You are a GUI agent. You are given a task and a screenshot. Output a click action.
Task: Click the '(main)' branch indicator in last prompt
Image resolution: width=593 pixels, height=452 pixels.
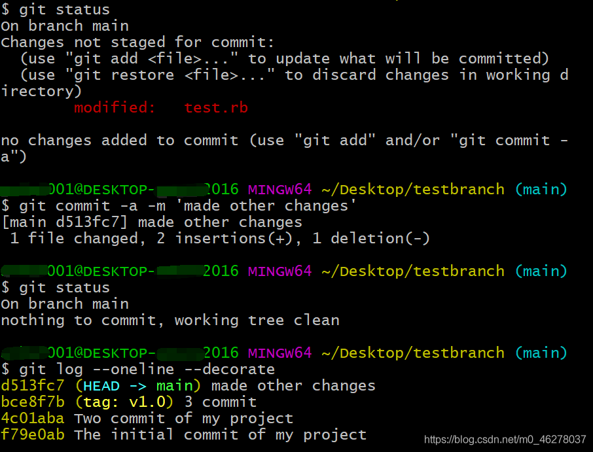[x=541, y=353]
